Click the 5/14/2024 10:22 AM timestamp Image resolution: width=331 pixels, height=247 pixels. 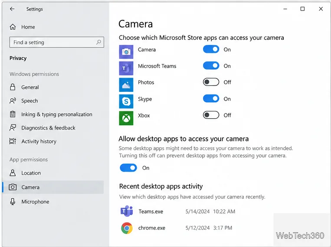pyautogui.click(x=210, y=211)
